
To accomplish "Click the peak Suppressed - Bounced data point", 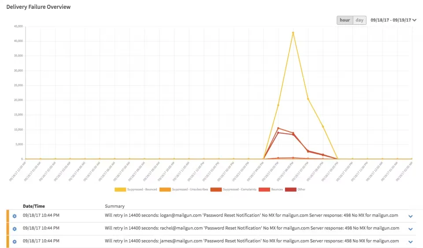I will pos(293,33).
